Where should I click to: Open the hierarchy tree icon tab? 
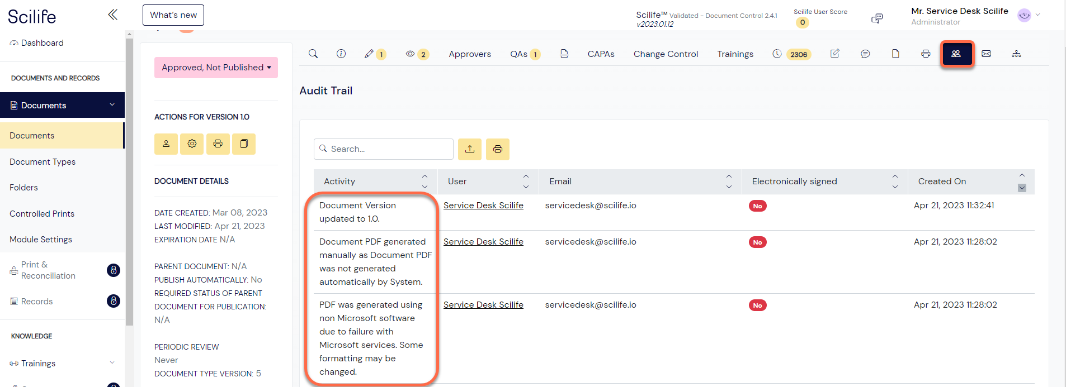pyautogui.click(x=1017, y=54)
